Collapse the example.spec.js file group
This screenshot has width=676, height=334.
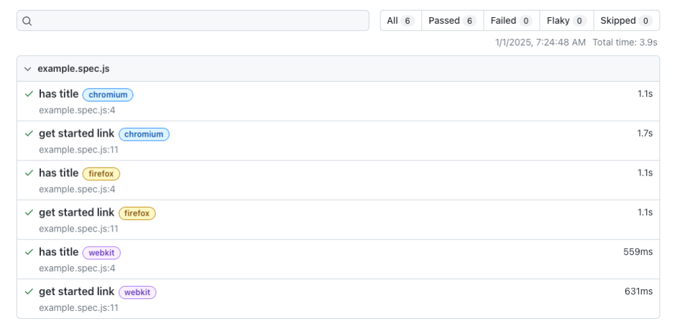click(x=27, y=69)
